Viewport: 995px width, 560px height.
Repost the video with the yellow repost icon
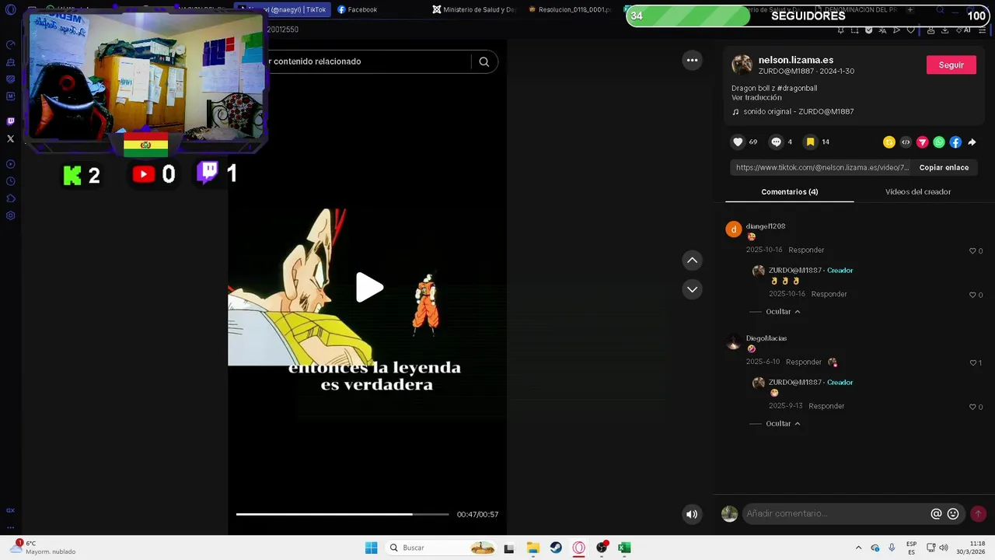pyautogui.click(x=889, y=142)
